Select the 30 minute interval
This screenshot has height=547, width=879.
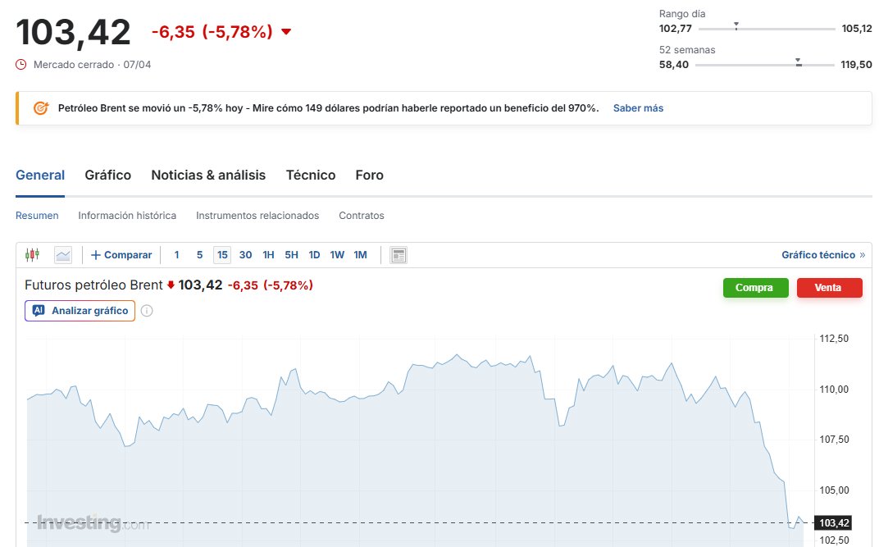click(x=245, y=255)
